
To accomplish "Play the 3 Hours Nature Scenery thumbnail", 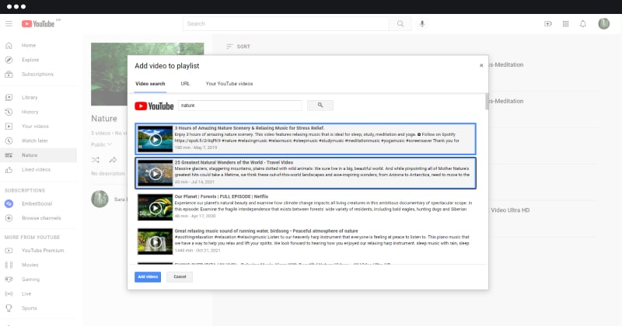I will coord(155,139).
